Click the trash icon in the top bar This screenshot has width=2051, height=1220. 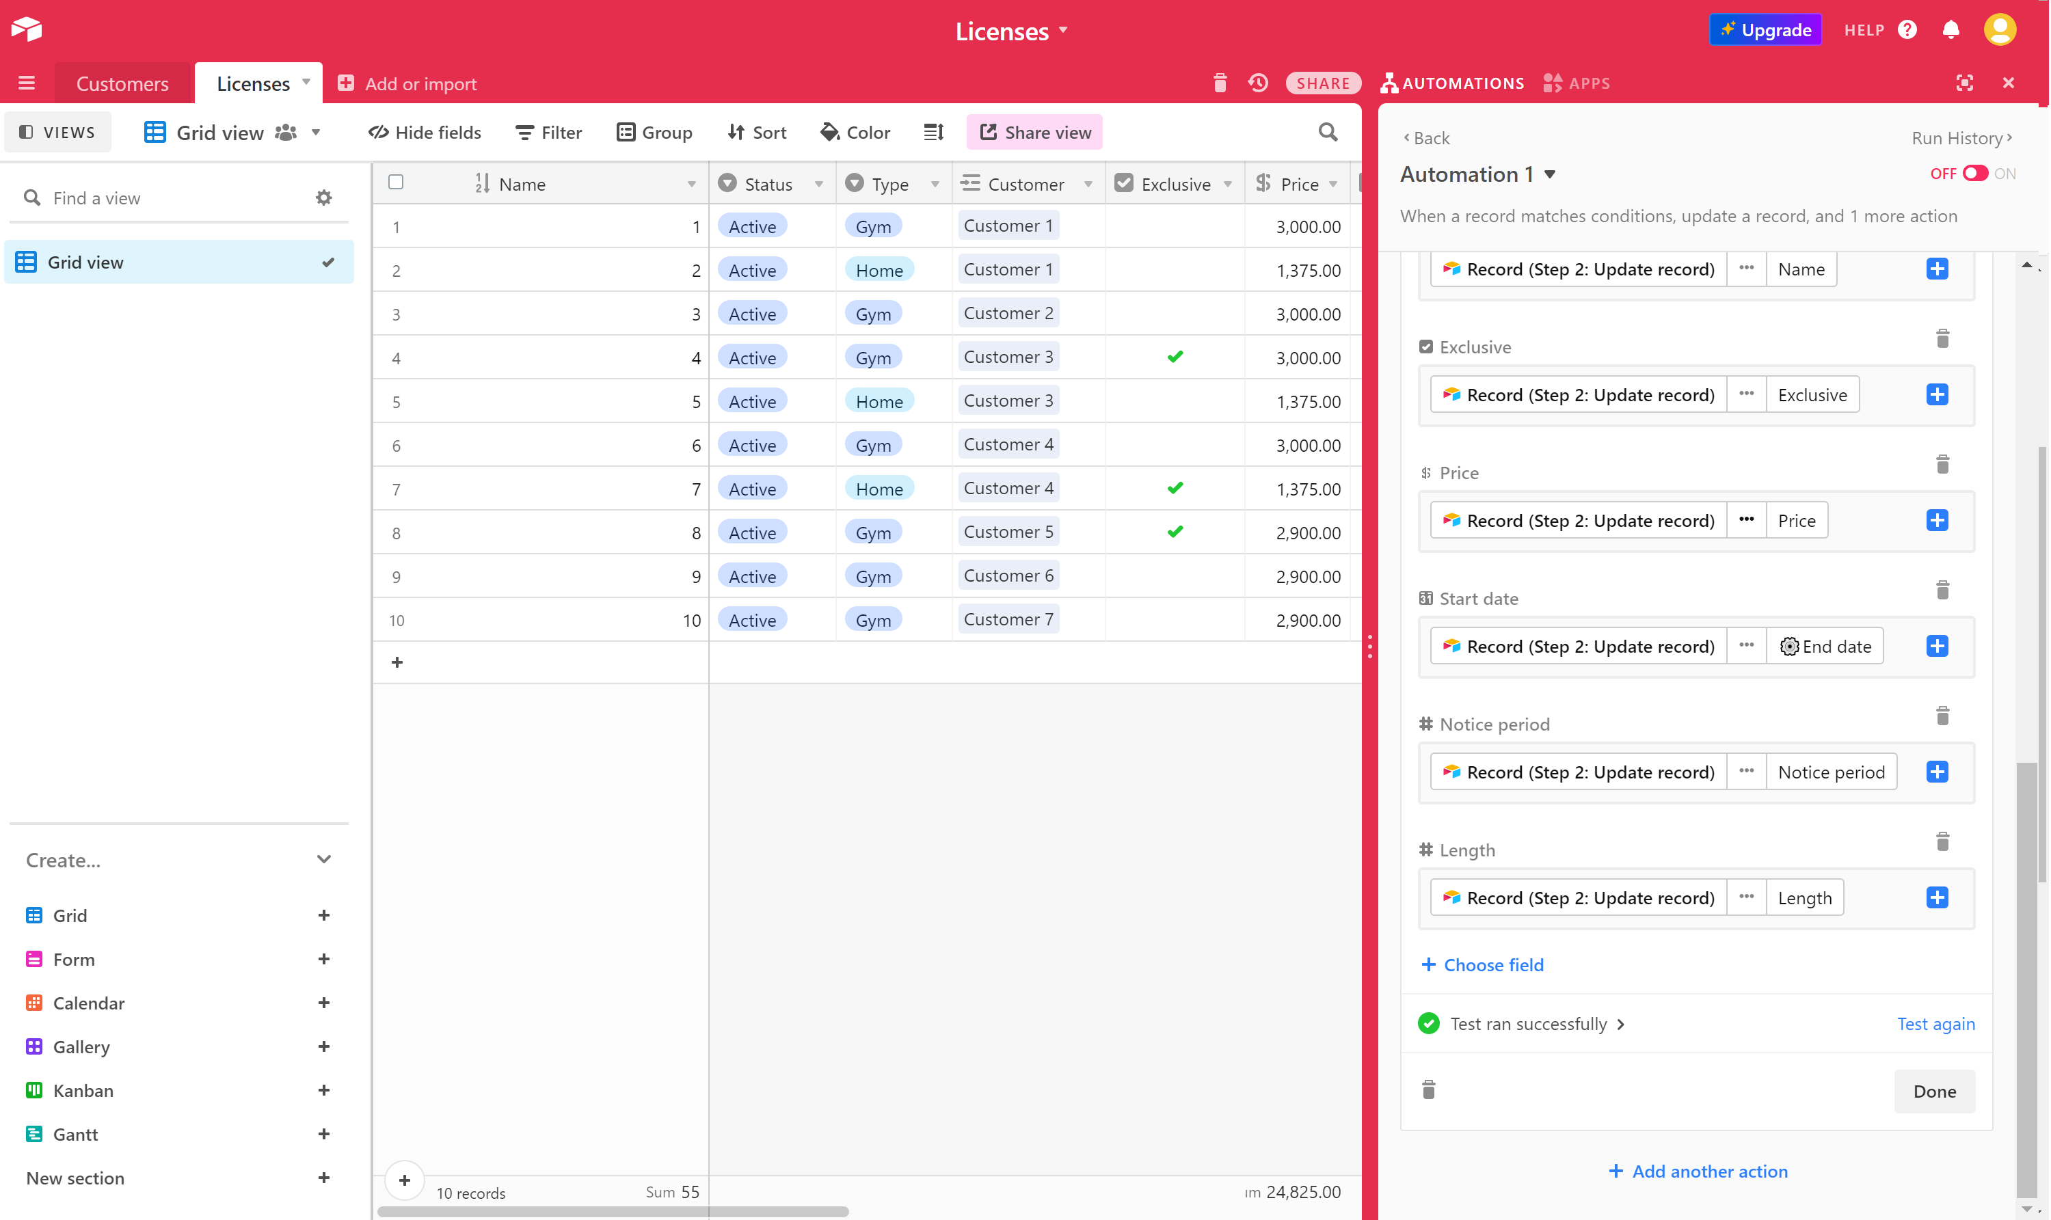1220,83
